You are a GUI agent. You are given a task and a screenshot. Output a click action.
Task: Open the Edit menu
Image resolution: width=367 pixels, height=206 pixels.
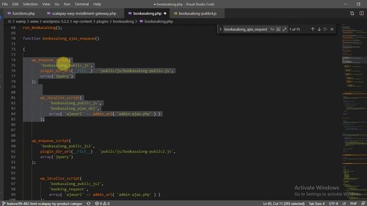click(x=15, y=4)
